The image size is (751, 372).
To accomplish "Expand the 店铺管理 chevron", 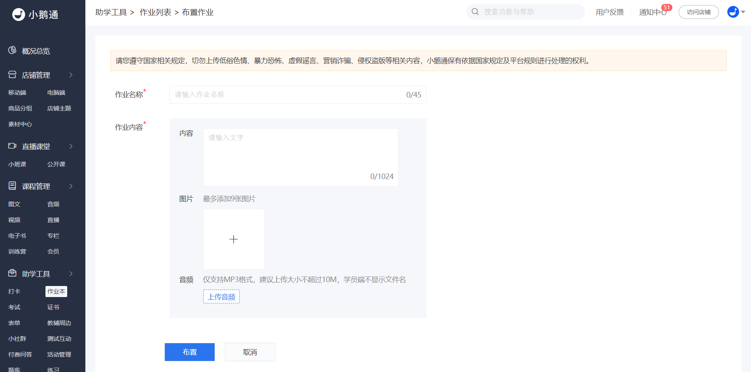I will pyautogui.click(x=71, y=75).
